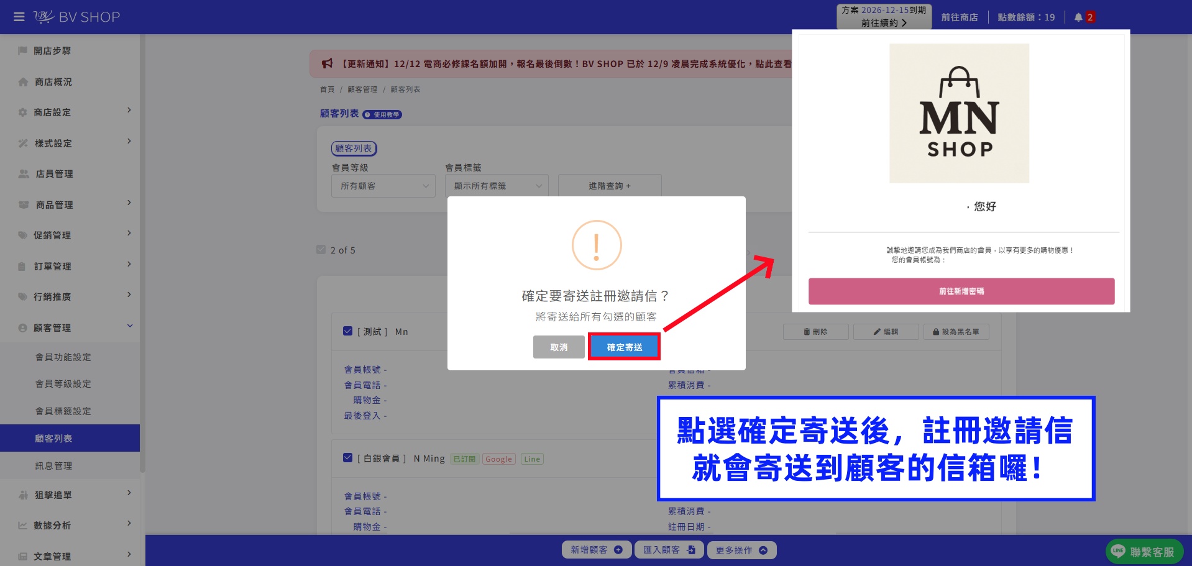Click the 店員管理 people icon
1192x566 pixels.
24,174
